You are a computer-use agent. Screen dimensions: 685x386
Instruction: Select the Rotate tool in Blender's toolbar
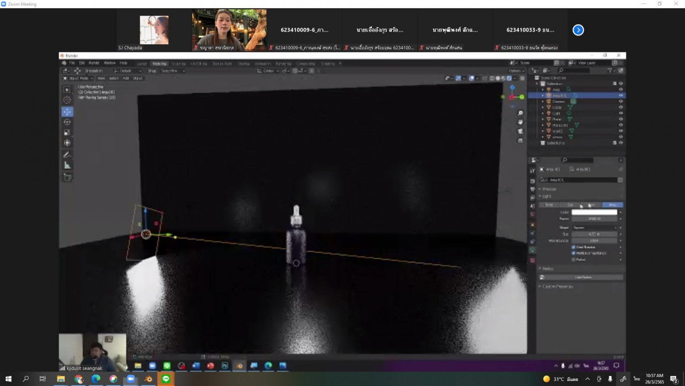click(x=67, y=122)
